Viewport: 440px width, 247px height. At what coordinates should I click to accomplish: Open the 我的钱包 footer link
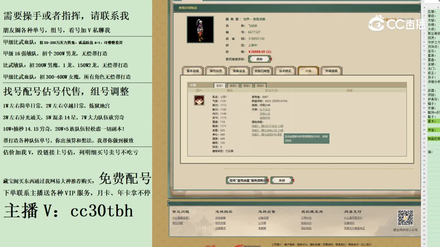pos(307,228)
